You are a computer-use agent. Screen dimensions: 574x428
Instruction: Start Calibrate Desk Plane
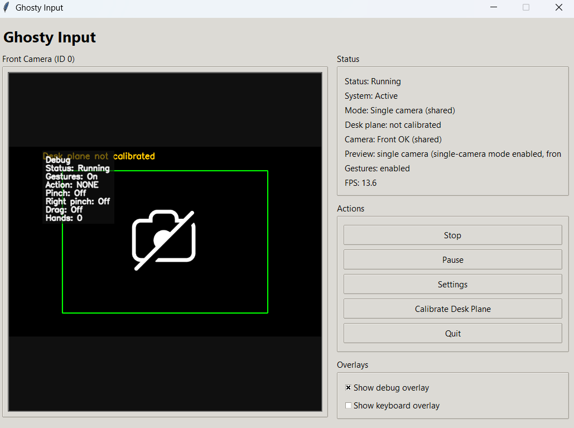(452, 309)
